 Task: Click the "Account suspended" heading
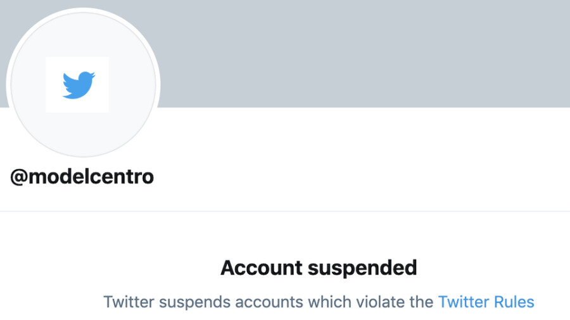319,268
